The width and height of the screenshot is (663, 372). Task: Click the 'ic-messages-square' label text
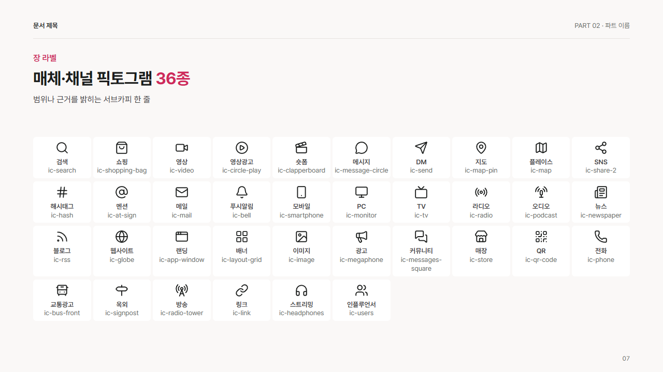pos(421,264)
